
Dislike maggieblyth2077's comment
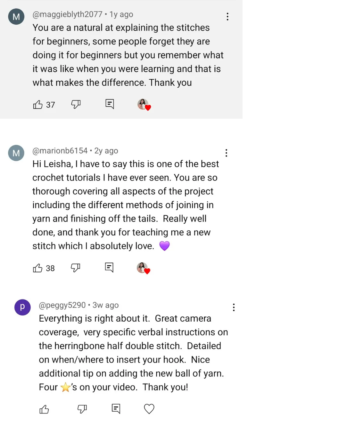[76, 104]
